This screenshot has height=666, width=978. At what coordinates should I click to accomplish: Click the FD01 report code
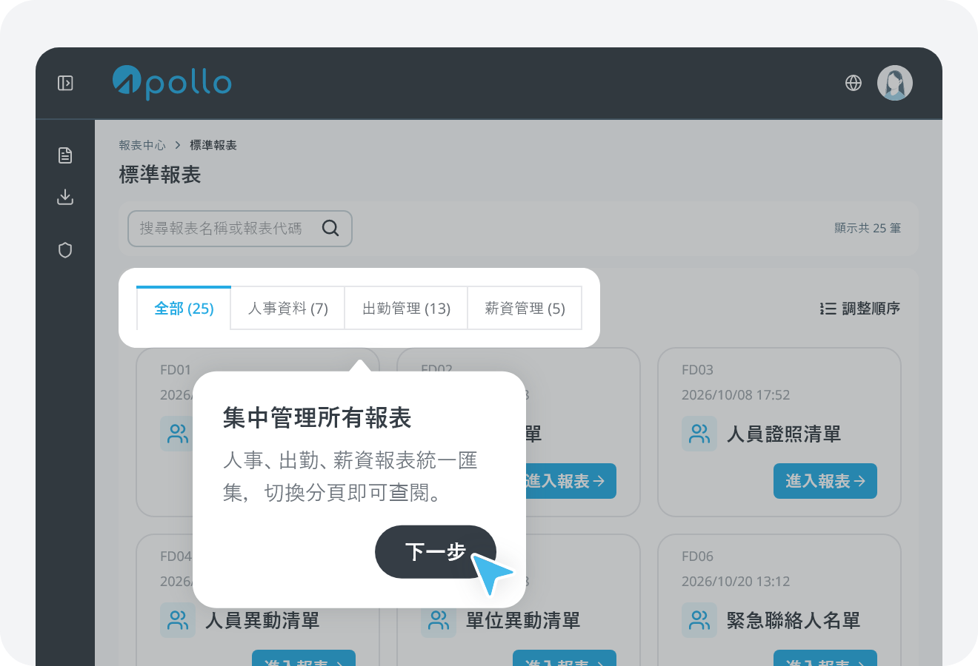click(176, 370)
